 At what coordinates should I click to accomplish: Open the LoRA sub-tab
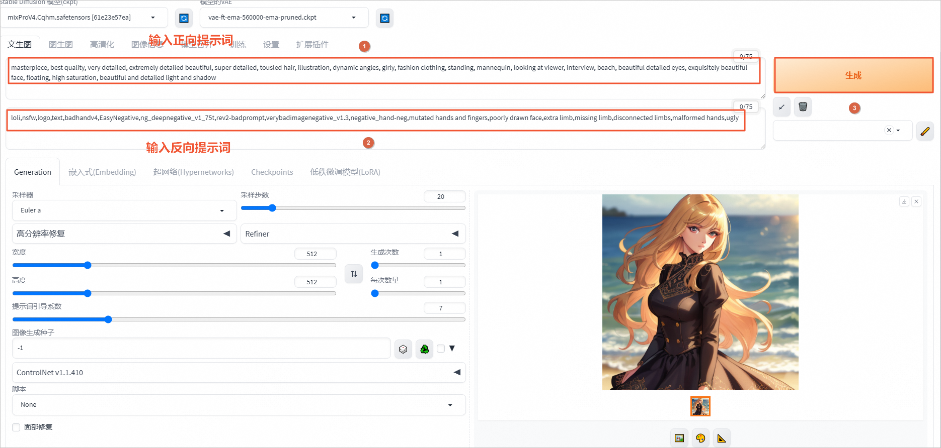pyautogui.click(x=345, y=172)
